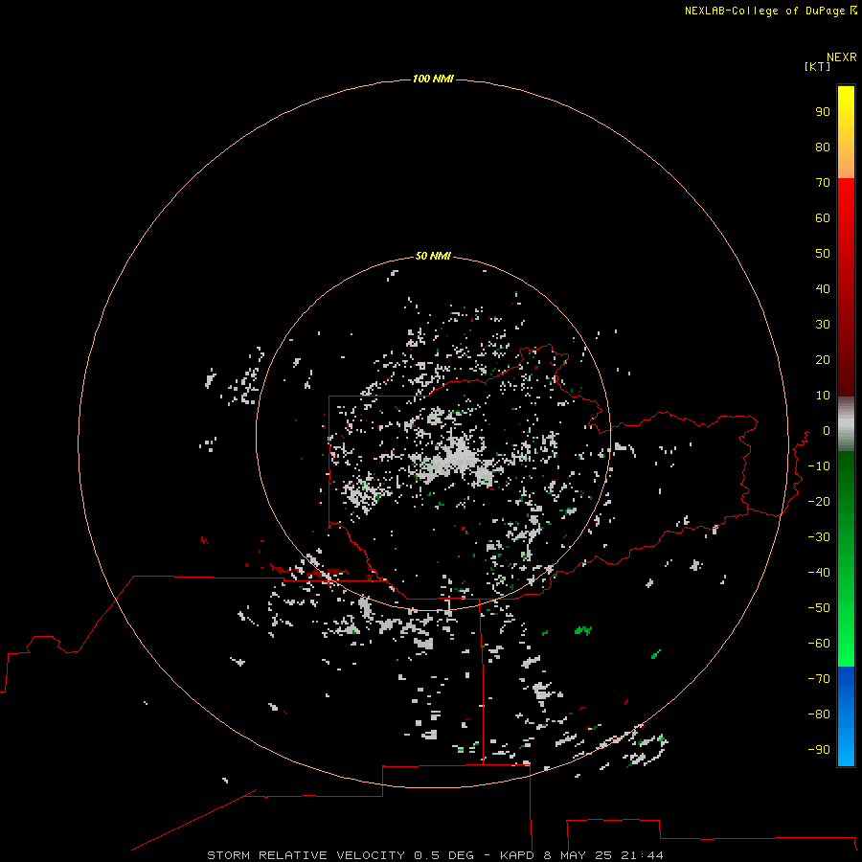
Task: Click the -30 value on velocity scale
Action: click(x=819, y=537)
